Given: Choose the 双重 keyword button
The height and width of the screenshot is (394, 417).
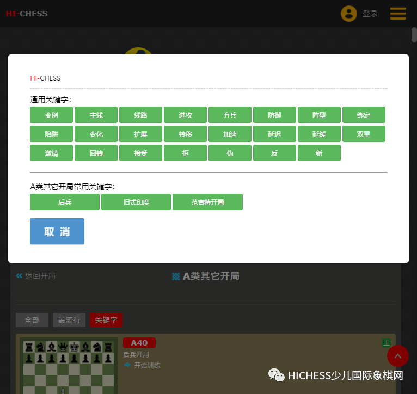Looking at the screenshot, I should 364,134.
